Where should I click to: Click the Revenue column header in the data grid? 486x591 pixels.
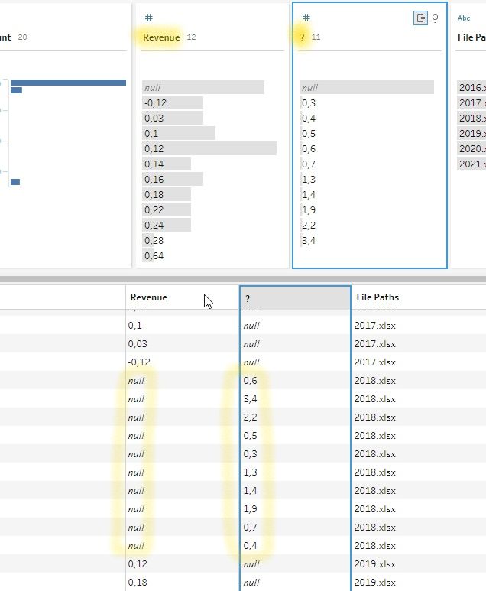[x=183, y=297]
